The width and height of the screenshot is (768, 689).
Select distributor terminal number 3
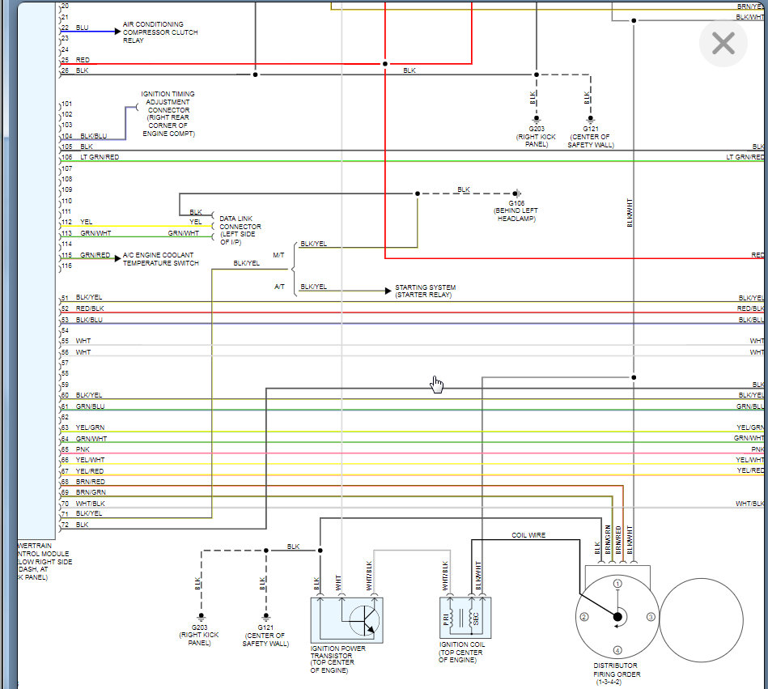pos(651,616)
